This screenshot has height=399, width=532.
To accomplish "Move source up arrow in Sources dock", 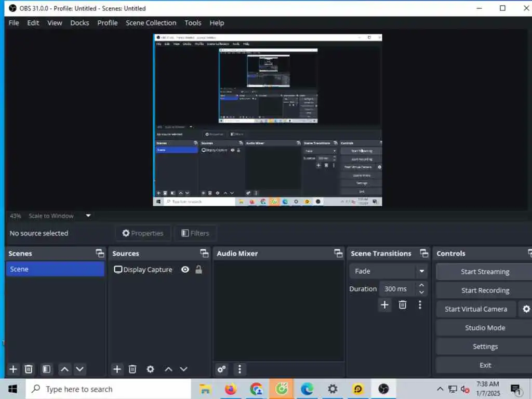I will pyautogui.click(x=169, y=369).
